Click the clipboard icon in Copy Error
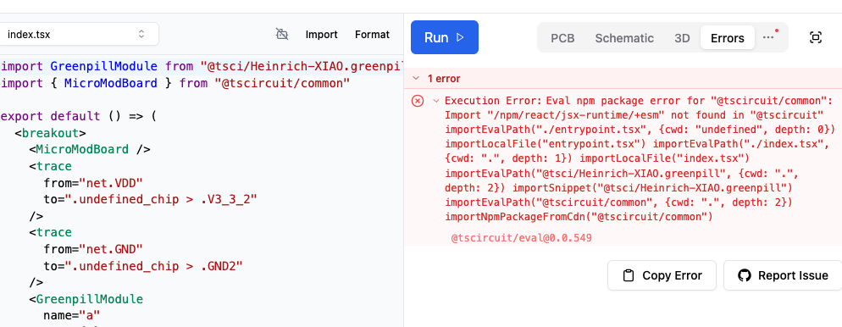The width and height of the screenshot is (842, 327). coord(629,275)
